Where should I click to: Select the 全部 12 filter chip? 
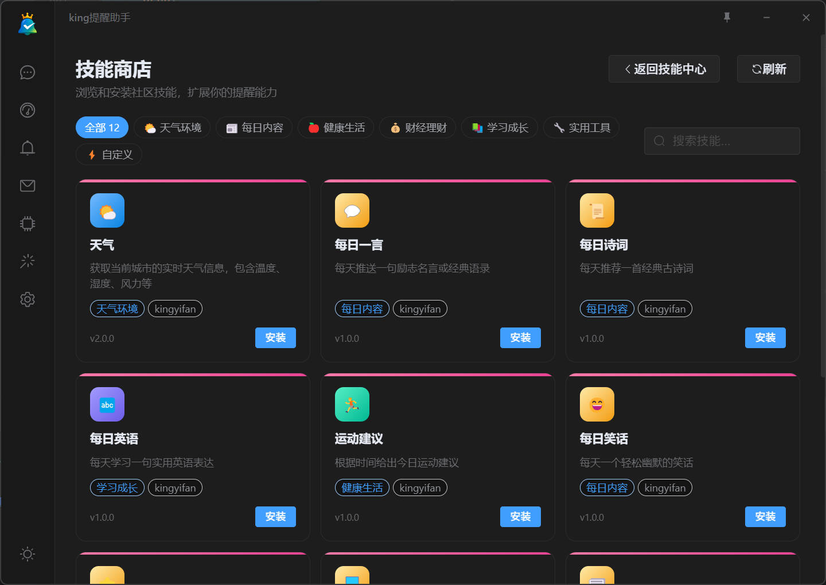[102, 127]
